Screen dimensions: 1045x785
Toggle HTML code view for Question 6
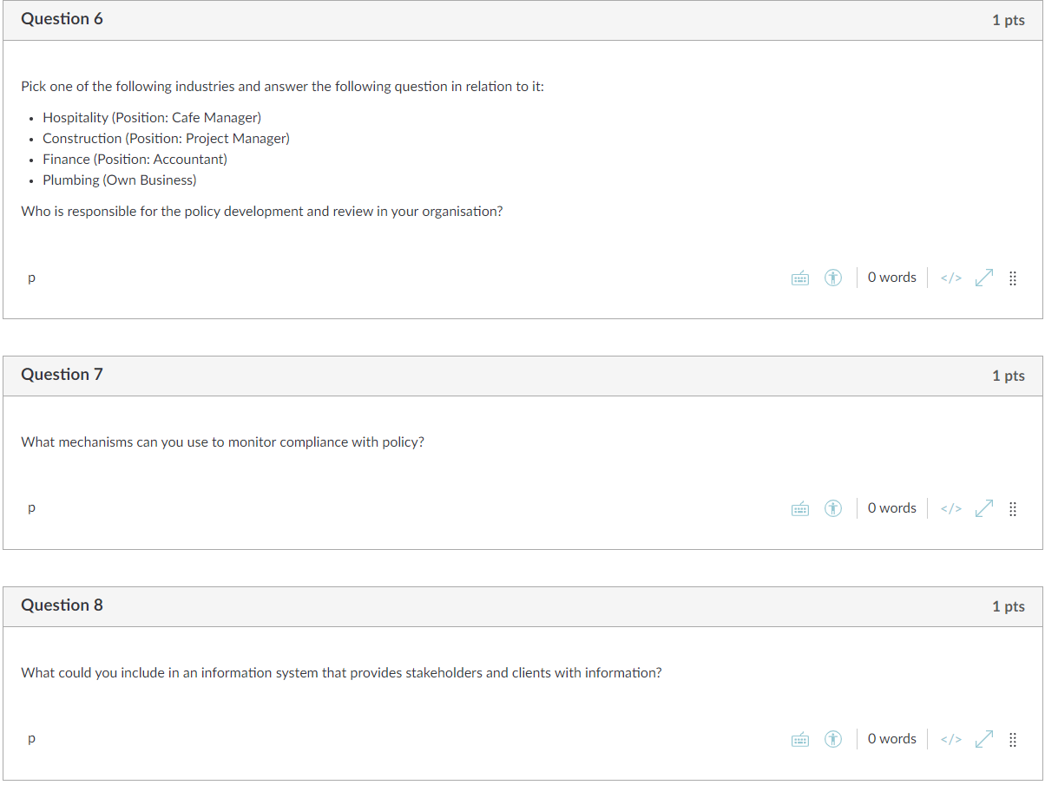click(x=951, y=278)
